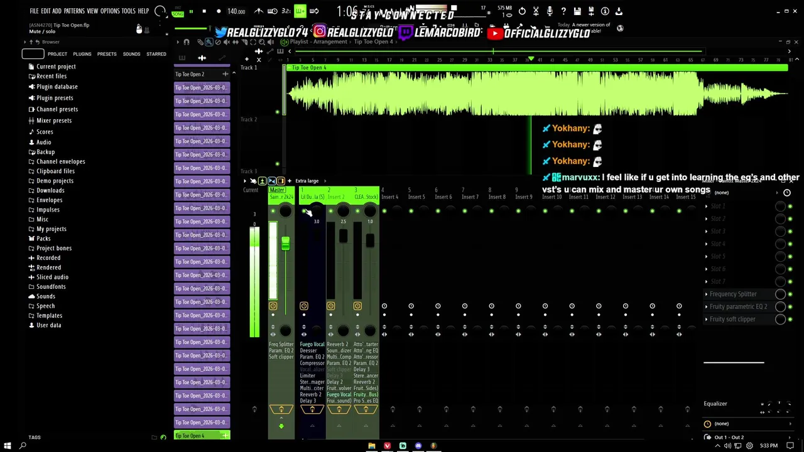Disable Fruity parametric EQ 2 with its LED

click(x=790, y=307)
